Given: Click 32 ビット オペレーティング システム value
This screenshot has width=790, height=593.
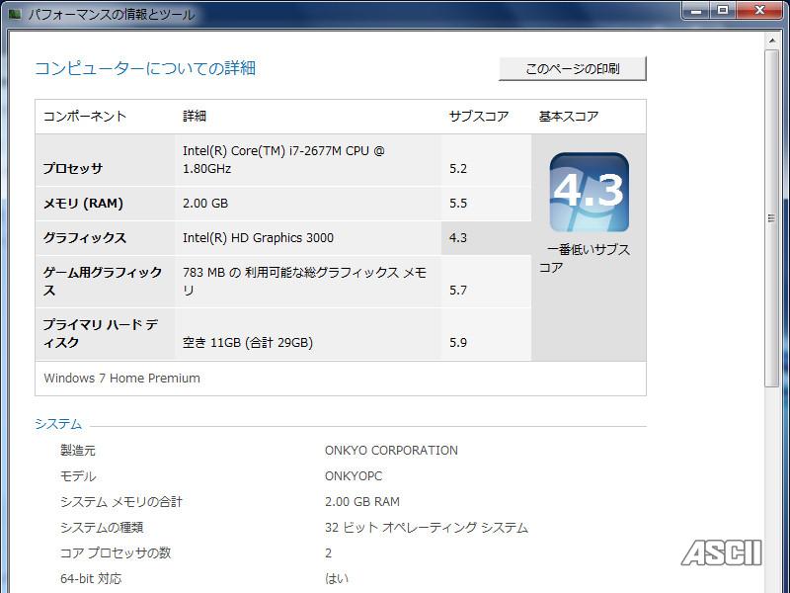Looking at the screenshot, I should click(427, 528).
